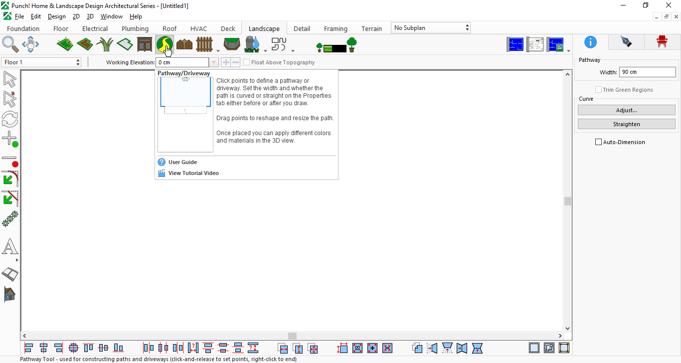681x363 pixels.
Task: Select the Fence tool icon
Action: (x=204, y=44)
